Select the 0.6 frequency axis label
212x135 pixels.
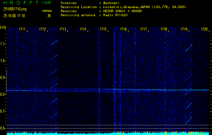pyautogui.click(x=3, y=128)
